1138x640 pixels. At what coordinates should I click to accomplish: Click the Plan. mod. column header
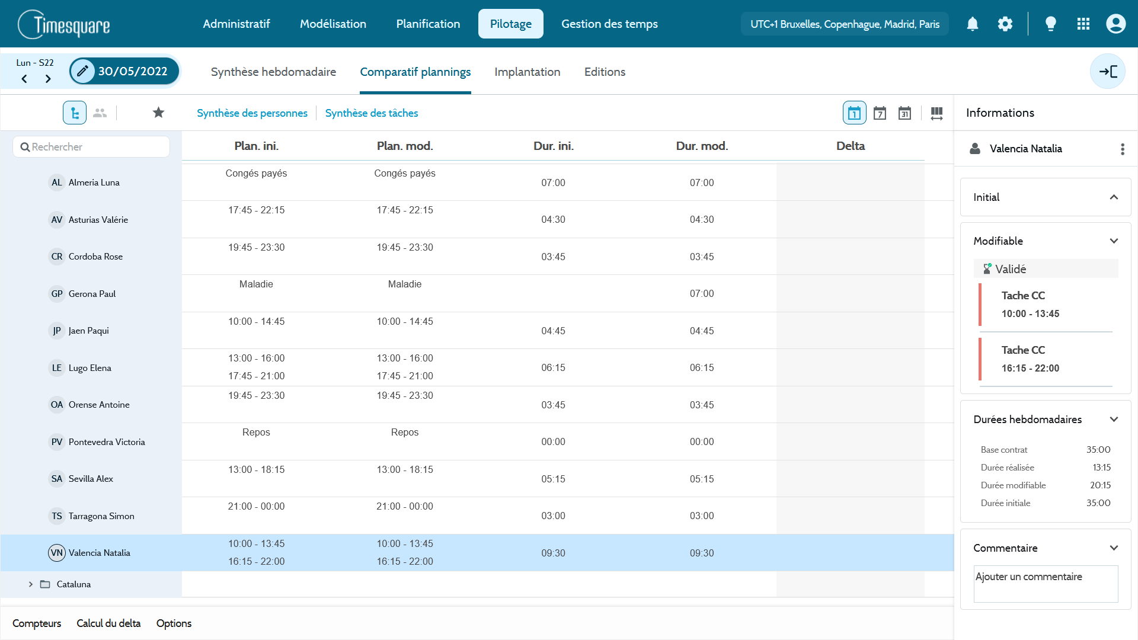click(405, 146)
